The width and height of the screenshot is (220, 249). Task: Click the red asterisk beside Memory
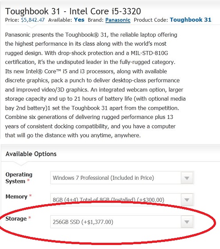[x=30, y=195]
